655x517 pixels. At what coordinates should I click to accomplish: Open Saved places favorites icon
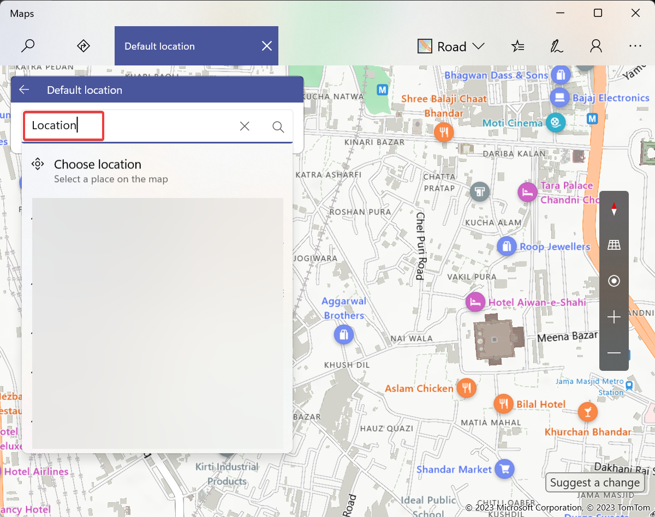(517, 46)
